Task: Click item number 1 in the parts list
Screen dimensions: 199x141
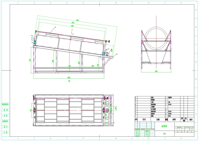Action: [136, 116]
